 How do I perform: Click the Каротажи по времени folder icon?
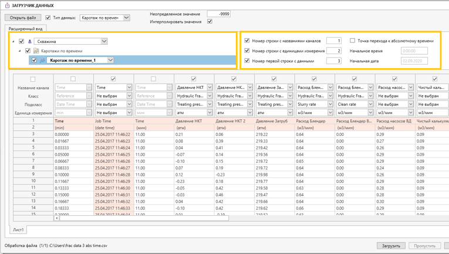tap(36, 51)
